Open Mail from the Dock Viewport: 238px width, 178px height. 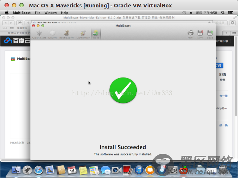(50, 170)
